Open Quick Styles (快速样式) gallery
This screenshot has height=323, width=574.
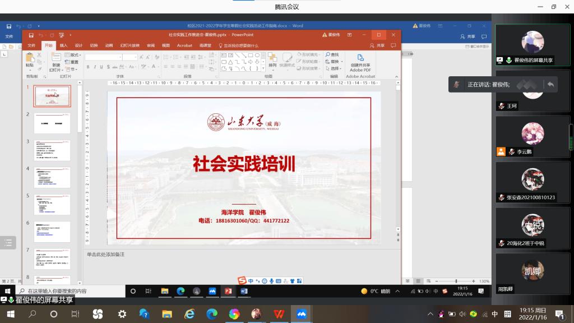(288, 61)
